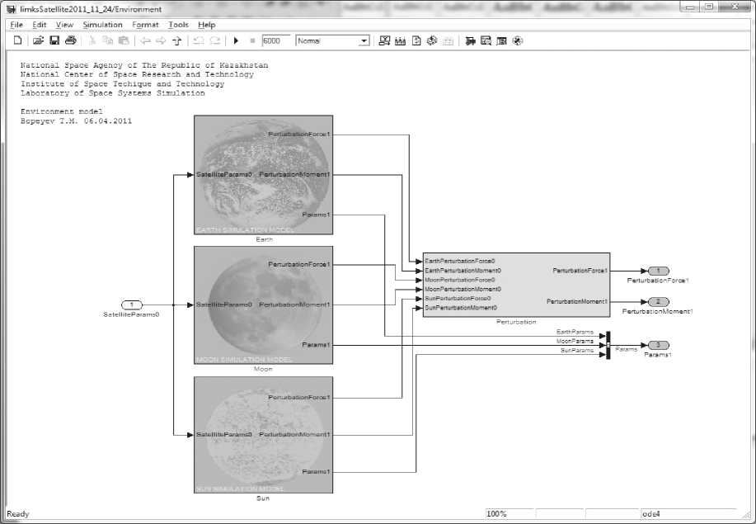Image resolution: width=756 pixels, height=524 pixels.
Task: Select the Earth simulation model block
Action: click(263, 175)
